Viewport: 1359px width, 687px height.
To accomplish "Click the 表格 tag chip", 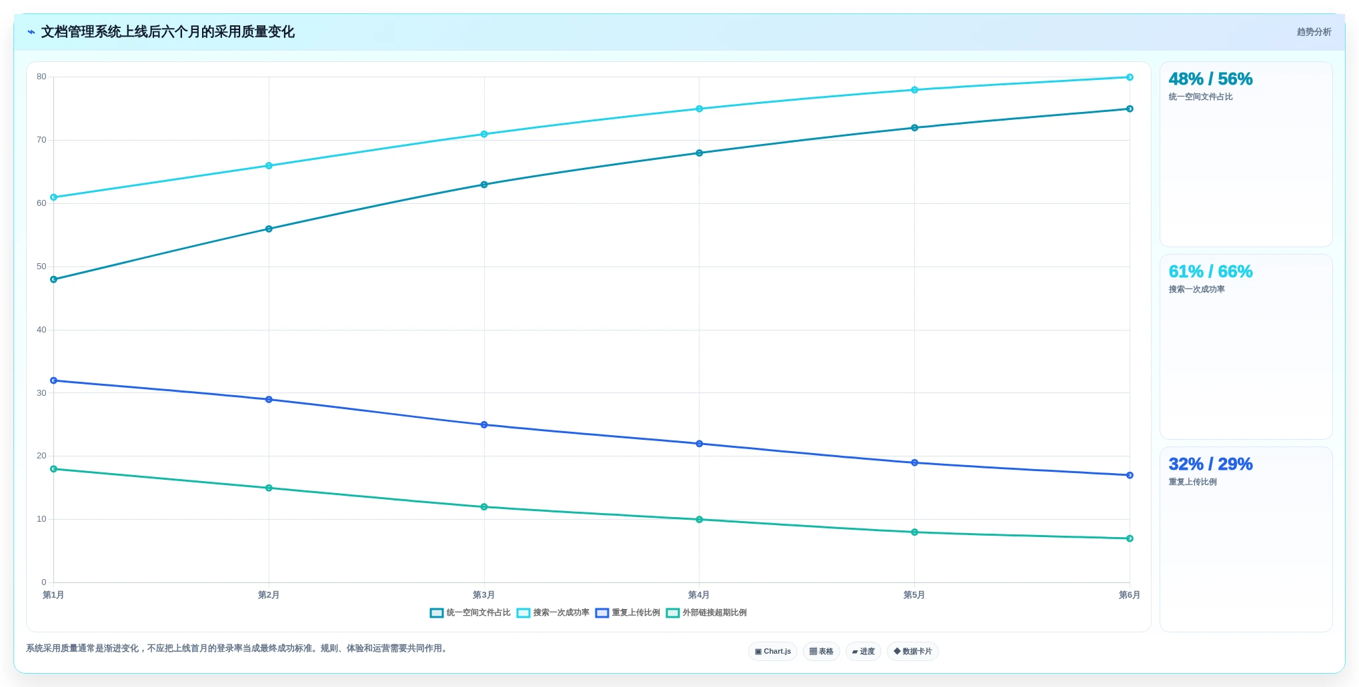I will pos(822,652).
